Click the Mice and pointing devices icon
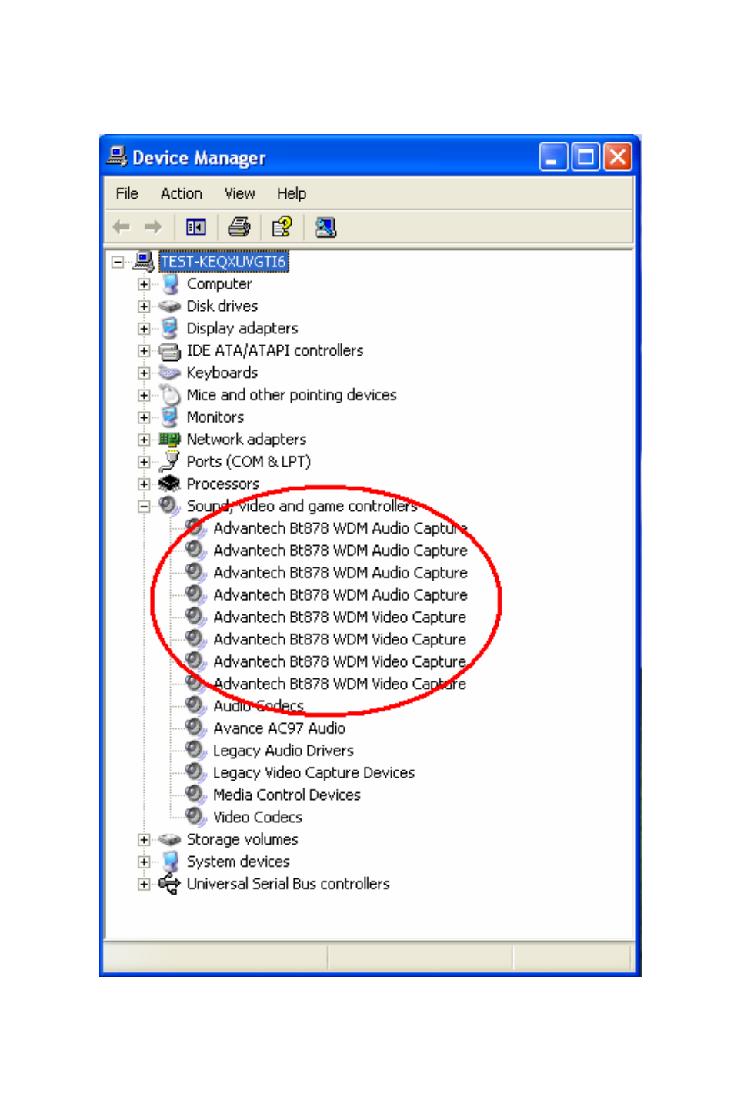The width and height of the screenshot is (734, 1101). [170, 395]
